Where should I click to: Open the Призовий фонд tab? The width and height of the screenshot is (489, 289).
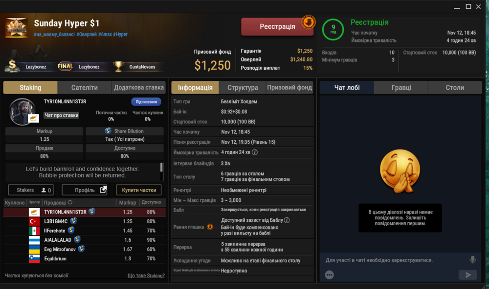(x=289, y=88)
